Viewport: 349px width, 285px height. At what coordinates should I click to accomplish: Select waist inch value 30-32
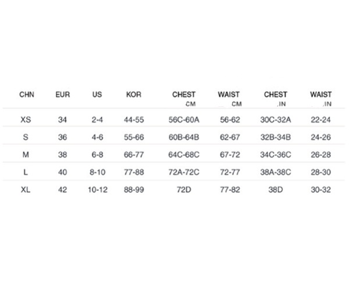[320, 190]
